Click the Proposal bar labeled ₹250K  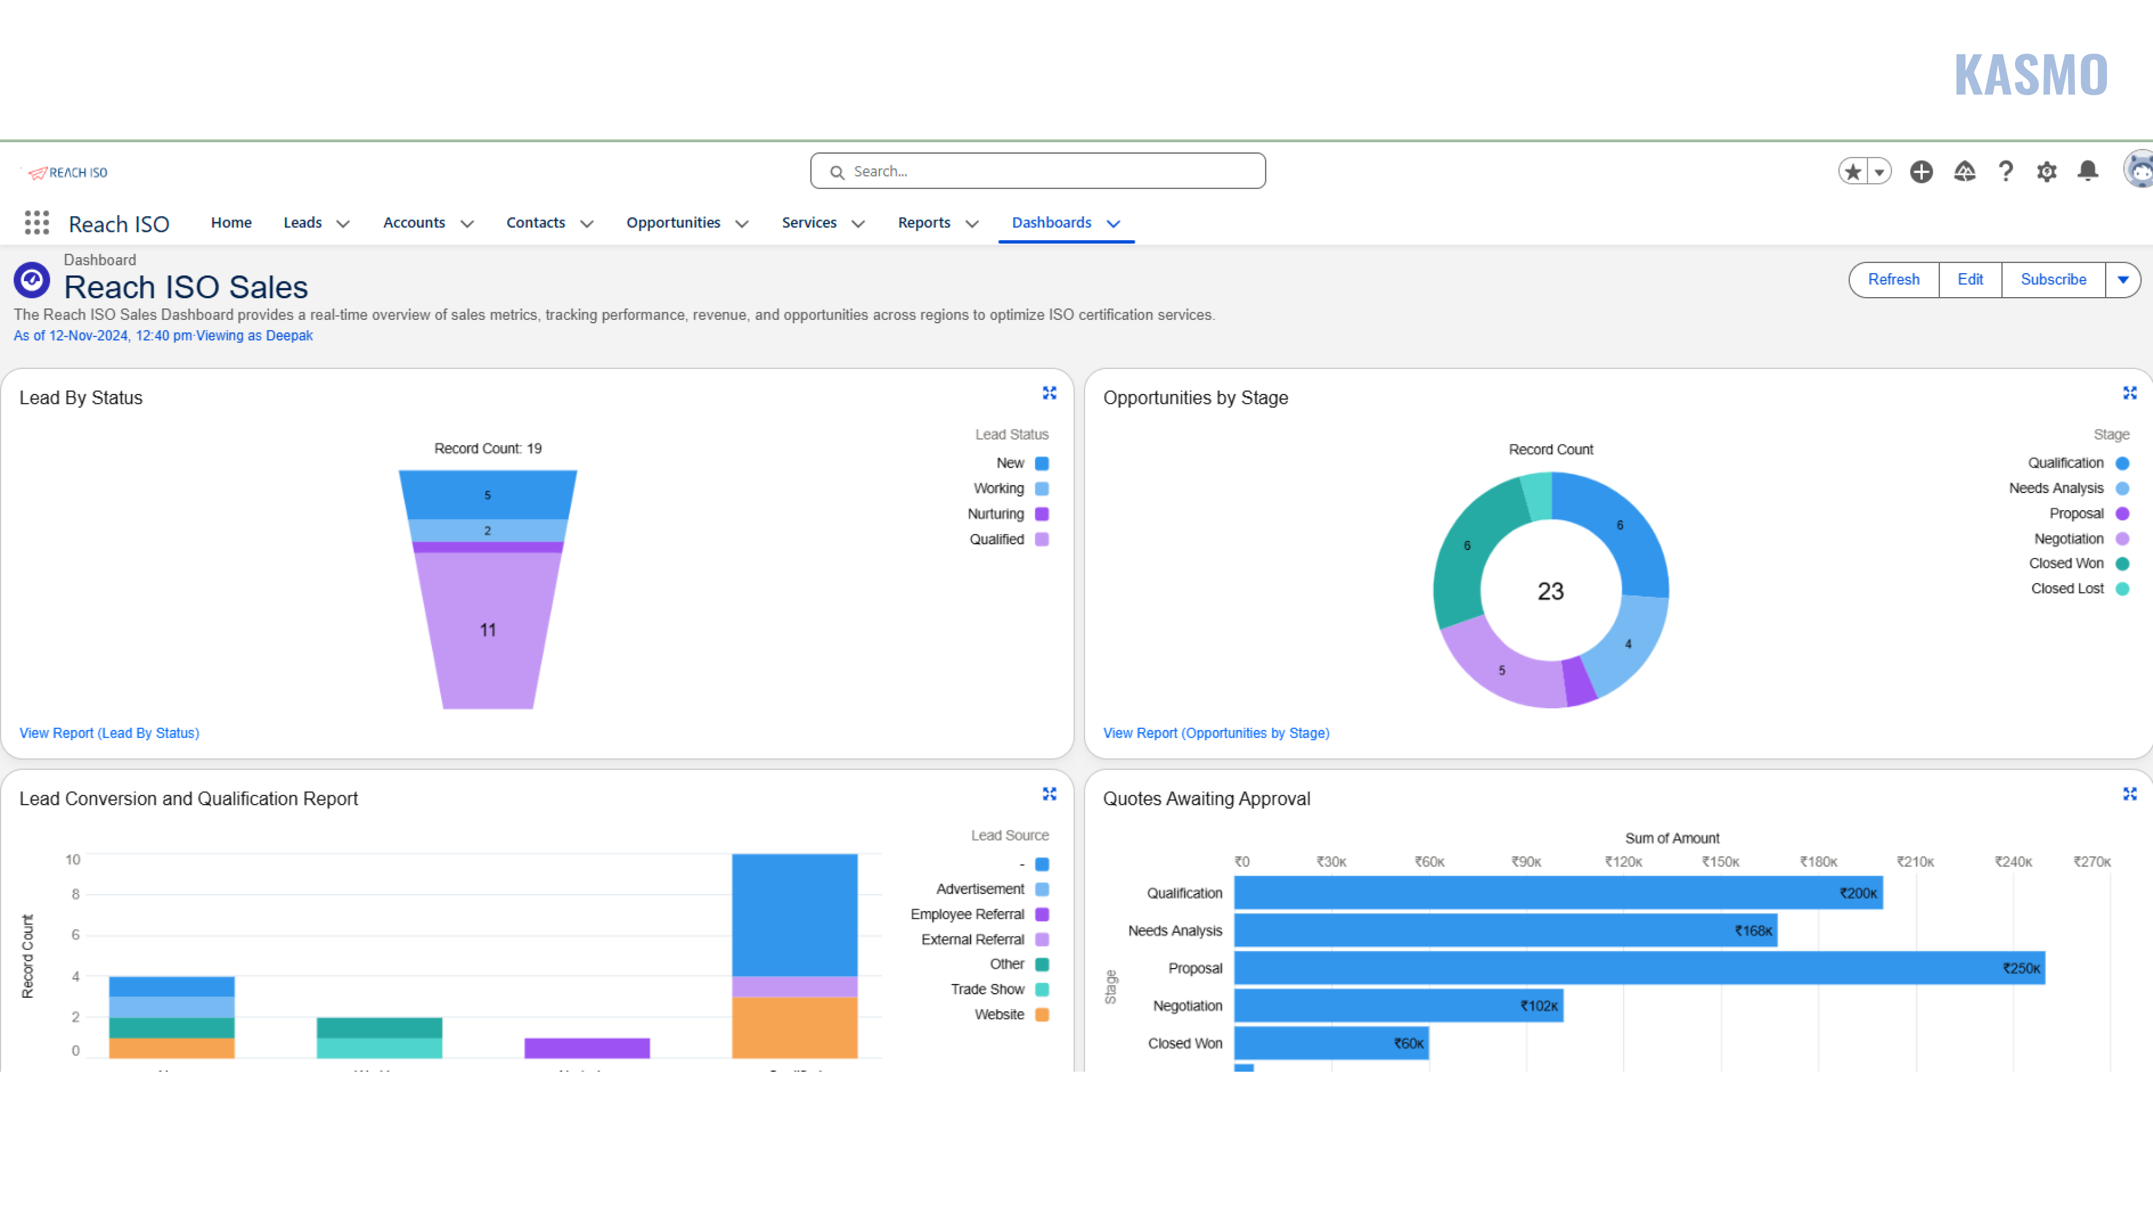coord(1639,968)
